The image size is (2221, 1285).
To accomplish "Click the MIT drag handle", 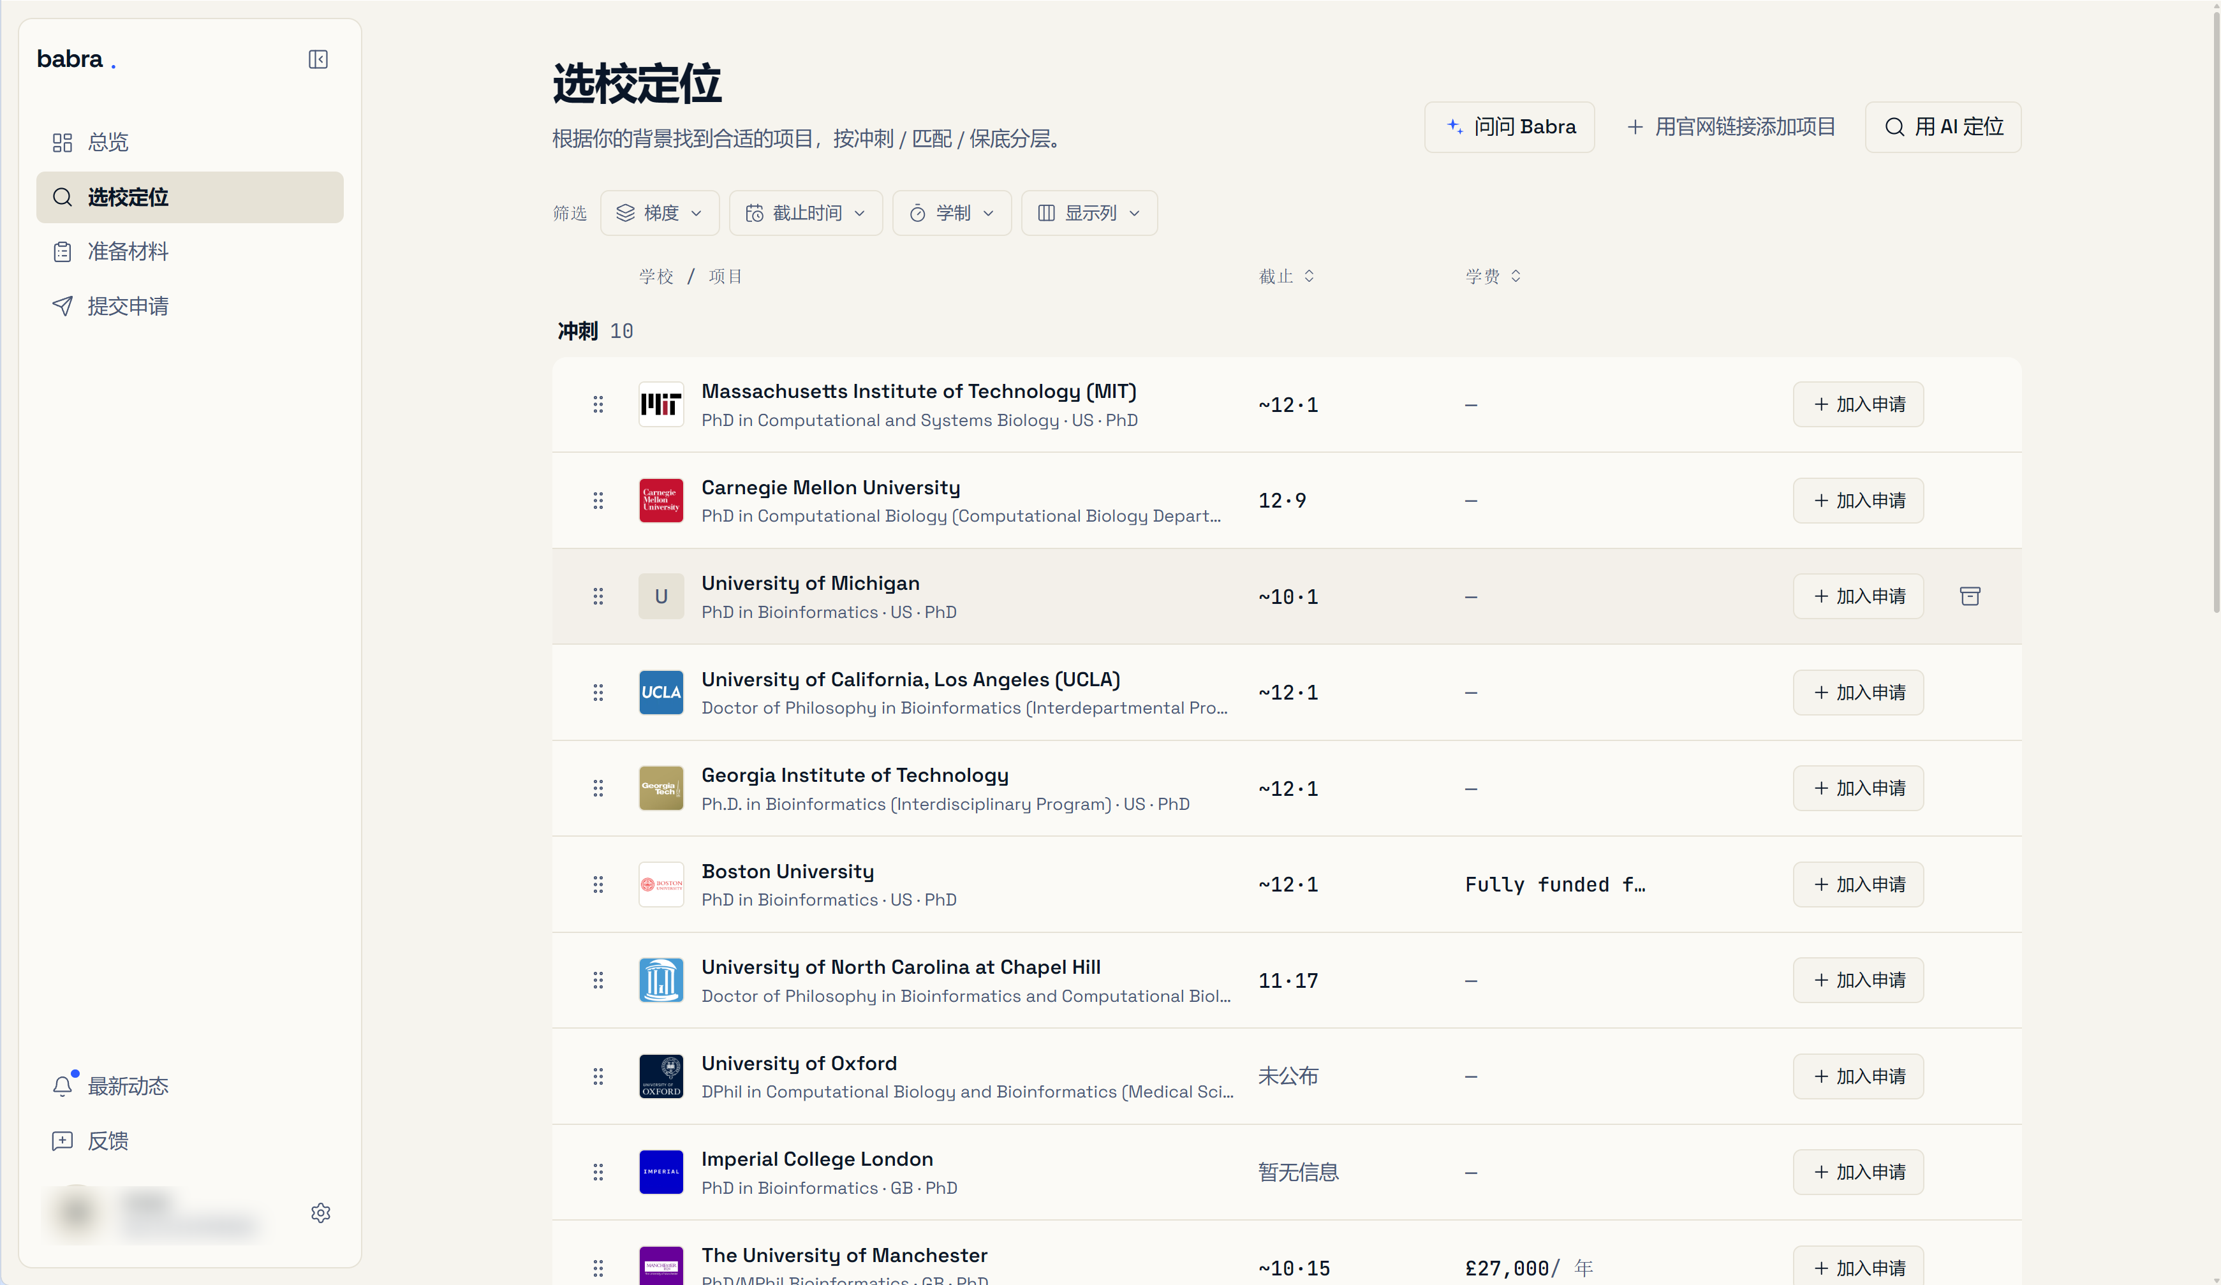I will pos(598,404).
